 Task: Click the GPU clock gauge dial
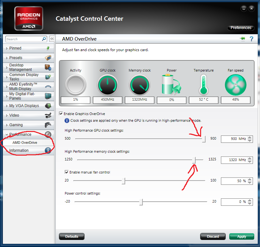point(108,85)
